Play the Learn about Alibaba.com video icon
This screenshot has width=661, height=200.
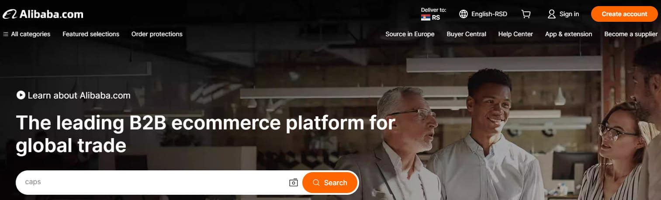click(x=21, y=95)
